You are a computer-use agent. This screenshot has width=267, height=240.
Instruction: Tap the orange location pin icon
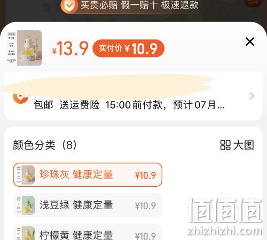[20, 97]
